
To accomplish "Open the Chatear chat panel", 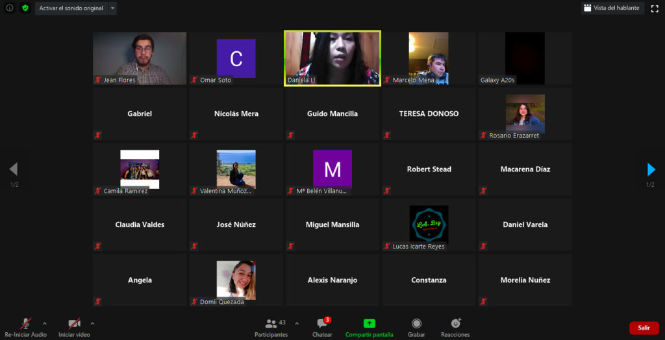I will pyautogui.click(x=322, y=327).
